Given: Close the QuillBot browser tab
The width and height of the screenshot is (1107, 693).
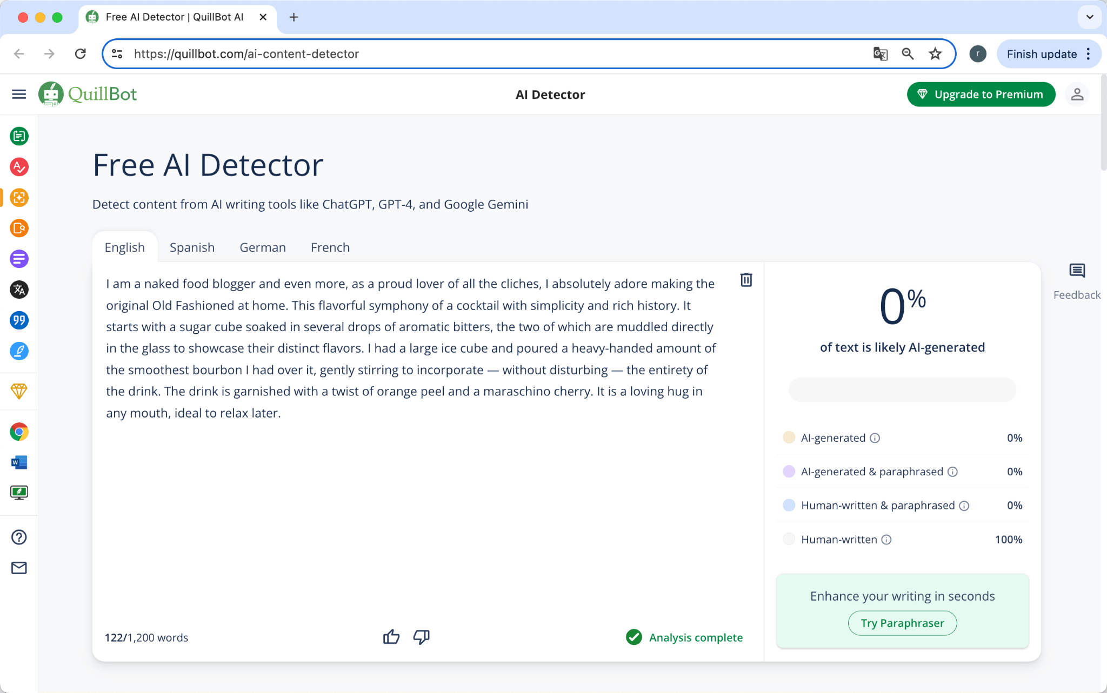Looking at the screenshot, I should click(x=263, y=17).
